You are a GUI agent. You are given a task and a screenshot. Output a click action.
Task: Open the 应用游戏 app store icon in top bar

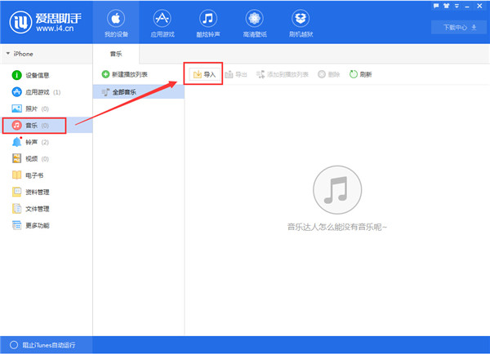pos(163,23)
